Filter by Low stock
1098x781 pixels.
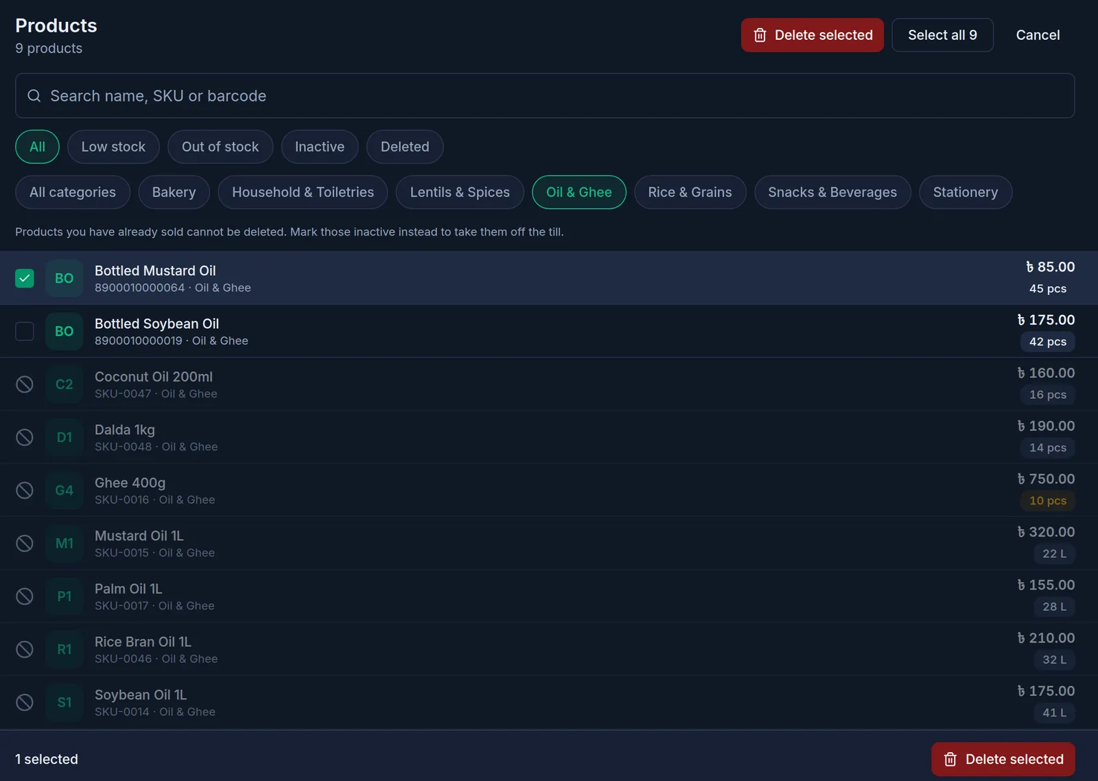click(113, 147)
